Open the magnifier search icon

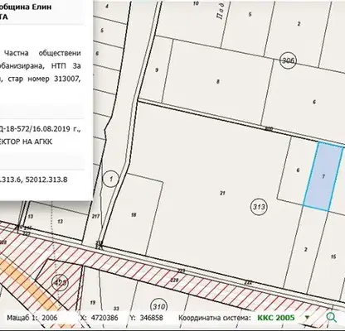click(331, 318)
